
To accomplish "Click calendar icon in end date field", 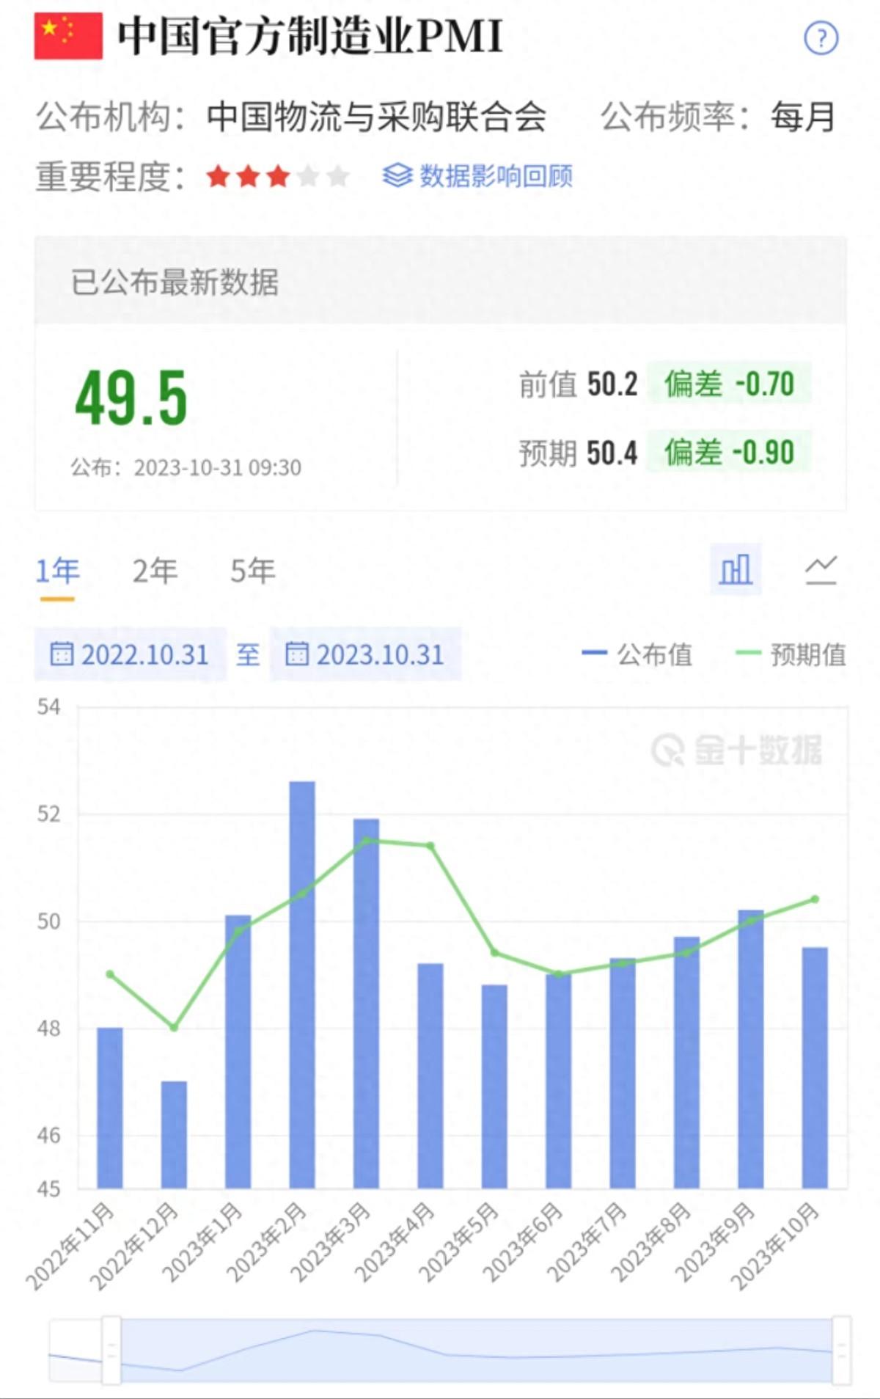I will (x=296, y=654).
